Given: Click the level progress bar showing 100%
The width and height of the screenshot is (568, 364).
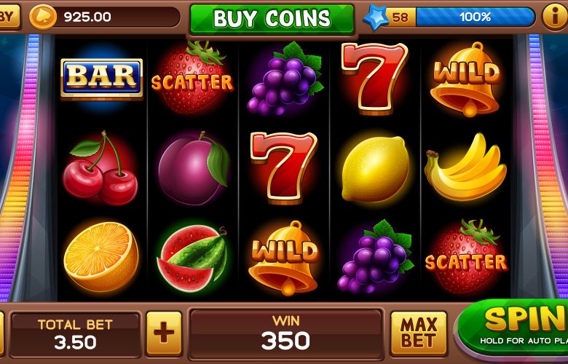Looking at the screenshot, I should click(x=476, y=17).
